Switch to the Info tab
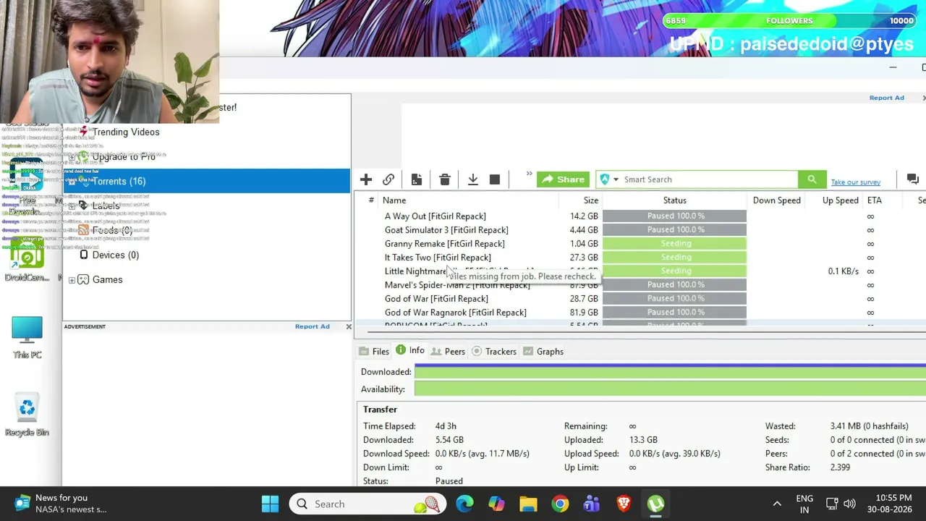926x521 pixels. pos(410,351)
